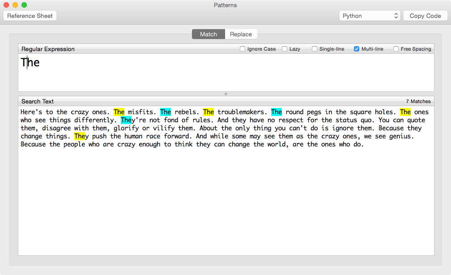Viewport: 451px width, 275px height.
Task: Click highlighted 'The' in 'They push'
Action: pos(80,136)
